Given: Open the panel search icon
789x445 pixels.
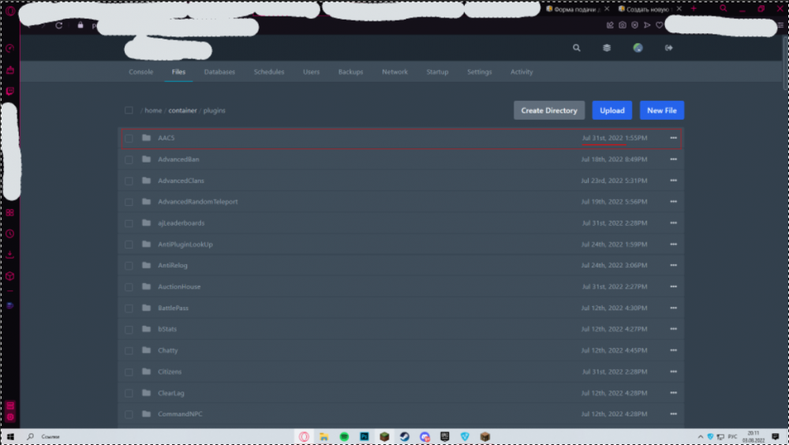Looking at the screenshot, I should [x=577, y=48].
